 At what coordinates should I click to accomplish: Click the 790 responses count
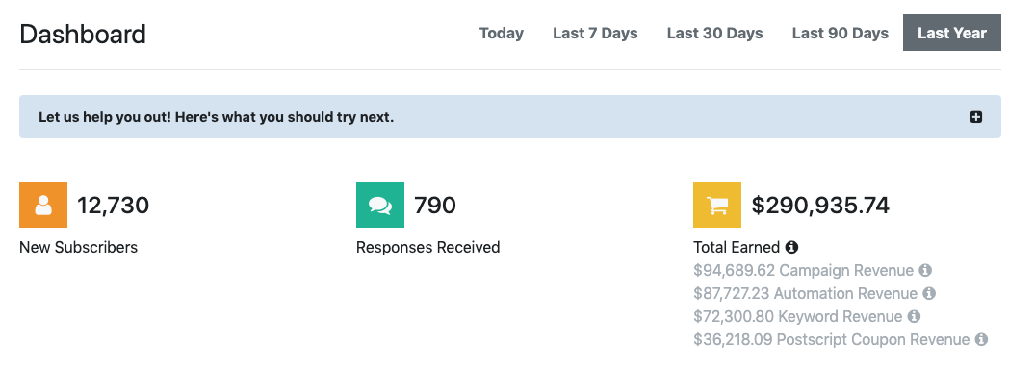tap(435, 206)
